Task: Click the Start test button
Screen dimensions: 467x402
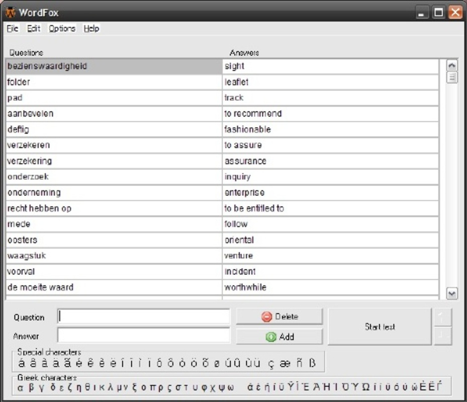Action: point(380,327)
